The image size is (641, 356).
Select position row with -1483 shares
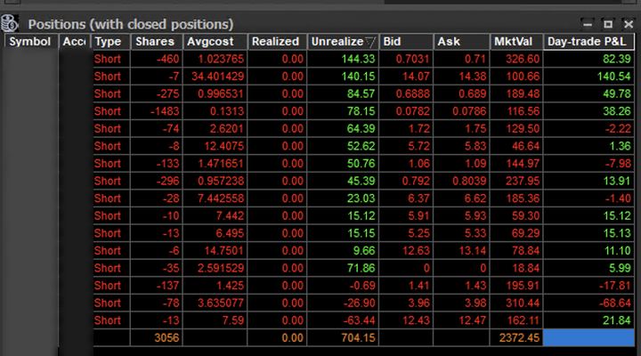pos(363,111)
